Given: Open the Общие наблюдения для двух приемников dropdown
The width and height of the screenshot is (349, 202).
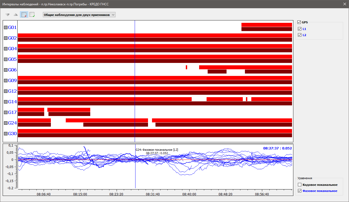Looking at the screenshot, I should [x=79, y=15].
